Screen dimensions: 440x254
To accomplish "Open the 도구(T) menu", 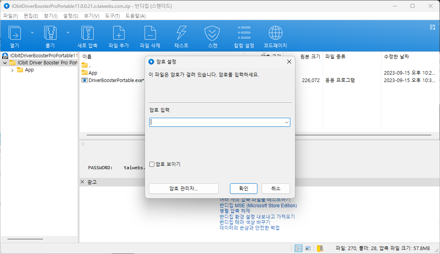I will click(x=112, y=16).
